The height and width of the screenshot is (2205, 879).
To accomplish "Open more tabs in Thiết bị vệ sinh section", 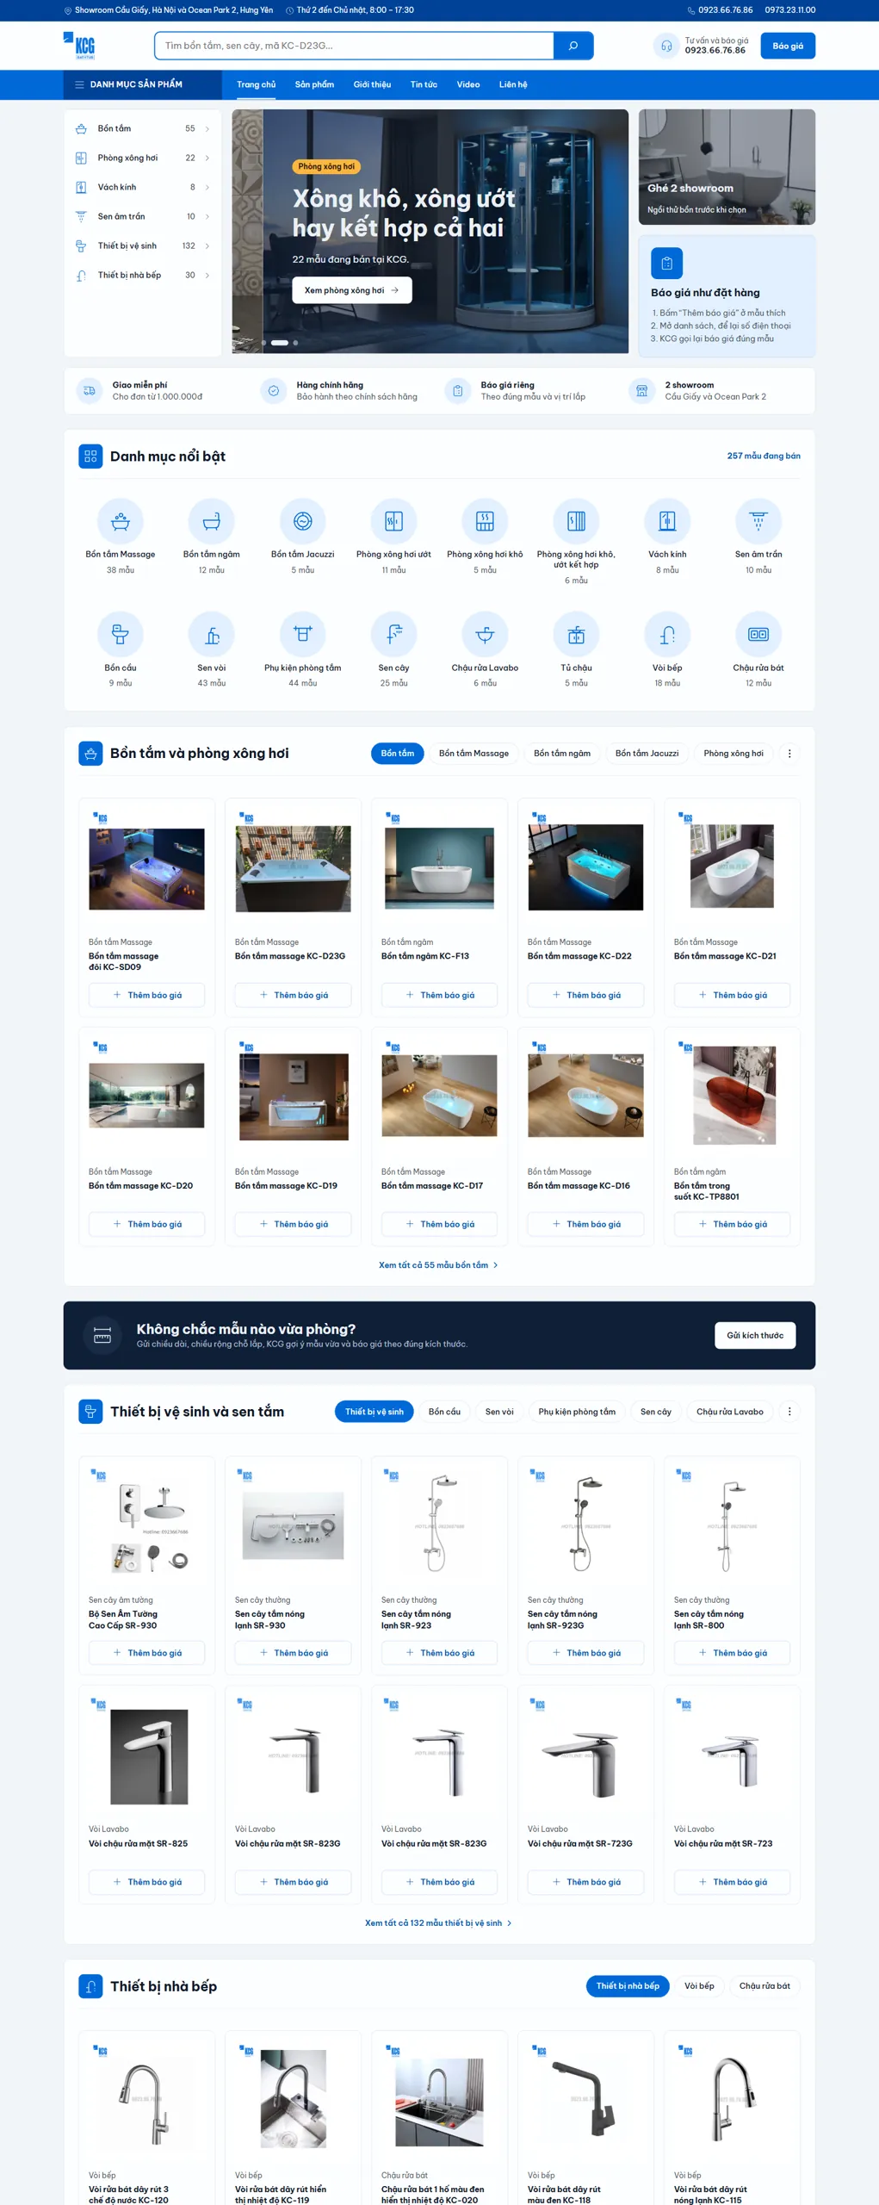I will point(789,1411).
